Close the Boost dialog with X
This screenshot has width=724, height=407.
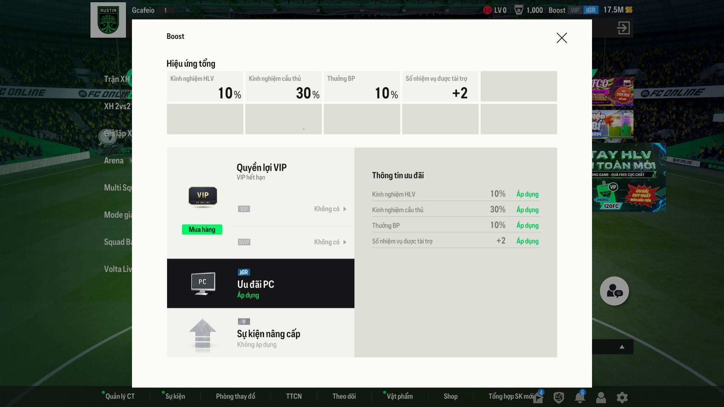[x=561, y=38]
